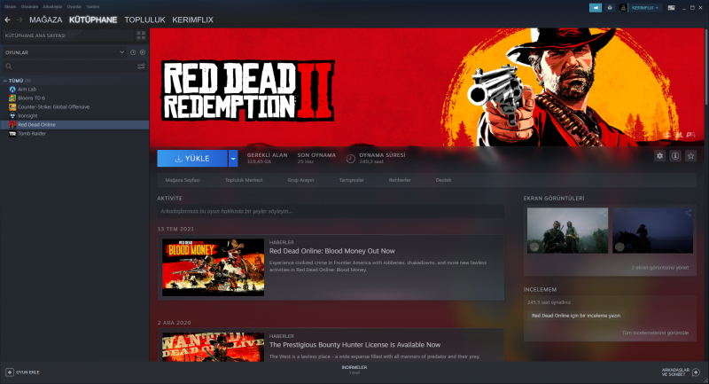
Task: Open first screenshot thumbnail with two riders
Action: tap(567, 231)
